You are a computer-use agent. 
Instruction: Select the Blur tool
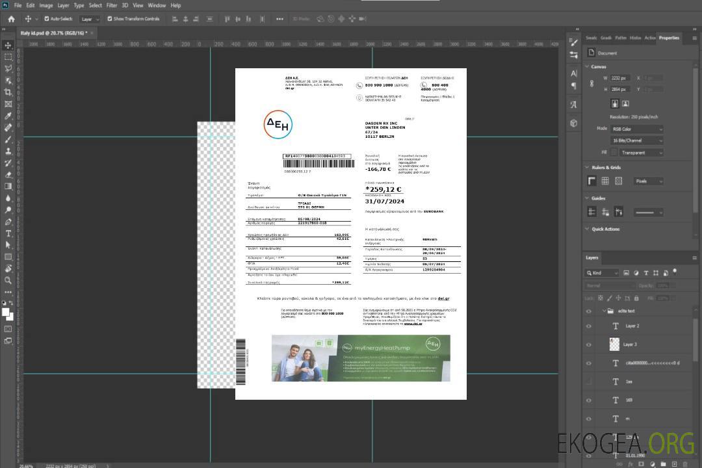tap(8, 198)
